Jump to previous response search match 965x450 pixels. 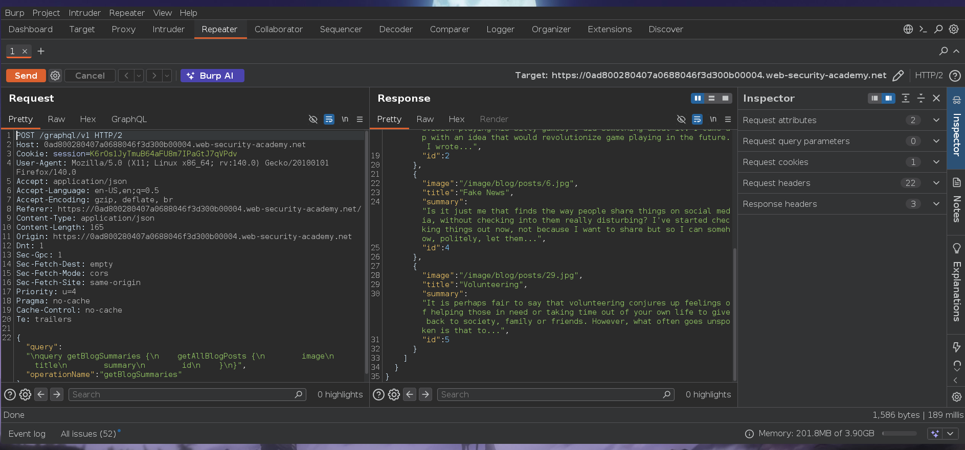(x=410, y=394)
